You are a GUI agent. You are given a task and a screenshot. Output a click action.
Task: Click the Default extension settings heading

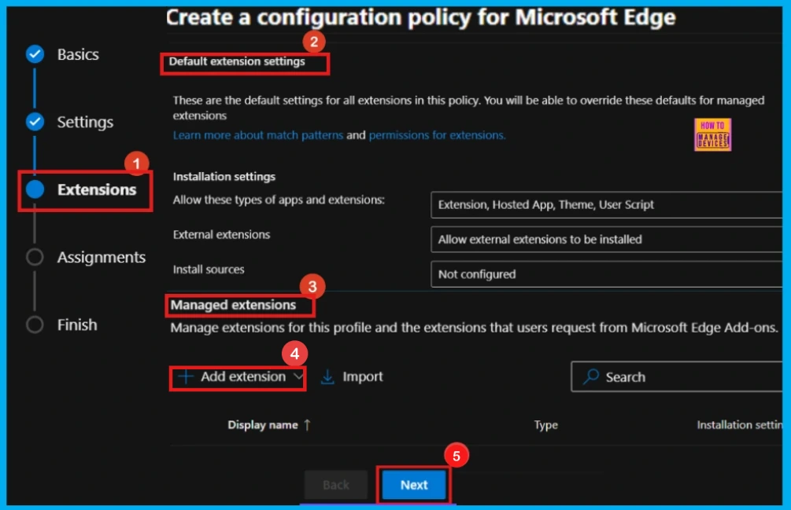237,61
